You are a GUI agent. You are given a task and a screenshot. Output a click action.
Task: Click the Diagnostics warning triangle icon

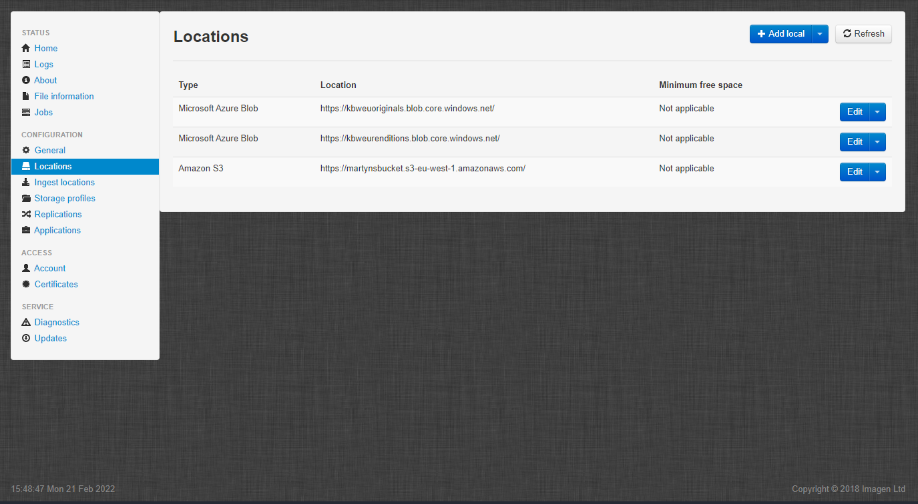26,322
